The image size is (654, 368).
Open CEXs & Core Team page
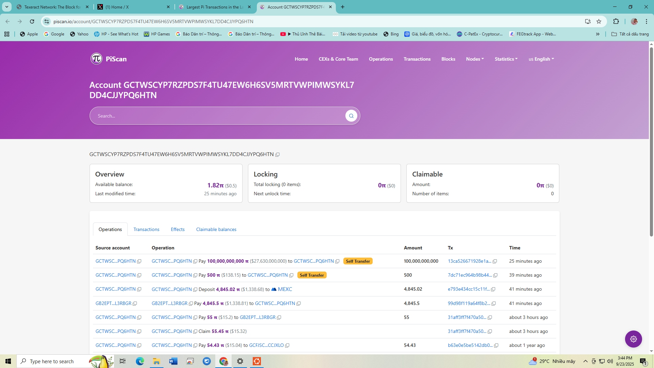(x=338, y=59)
